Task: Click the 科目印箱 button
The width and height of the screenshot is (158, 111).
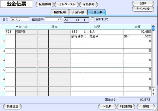Action: 126,107
